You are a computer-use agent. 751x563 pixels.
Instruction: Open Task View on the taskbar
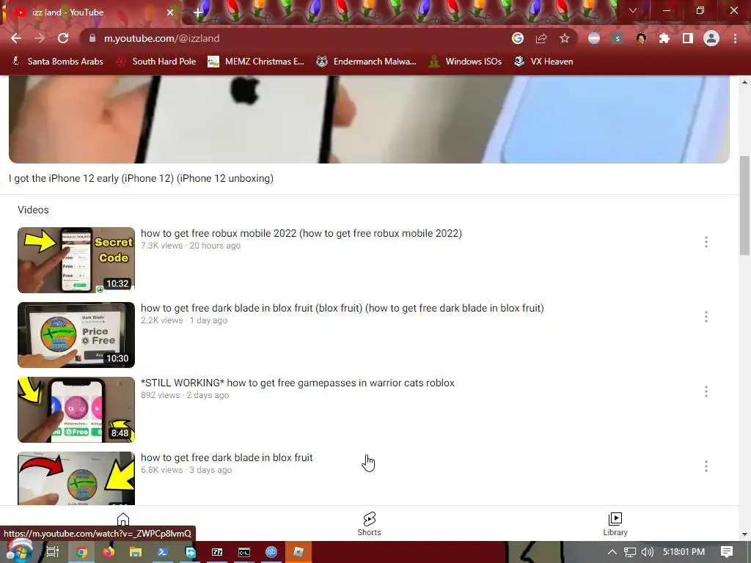(52, 552)
